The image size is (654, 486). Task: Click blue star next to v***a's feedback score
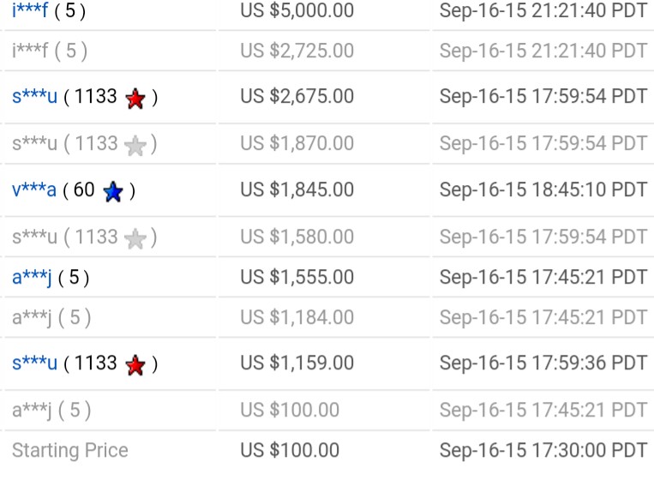[x=113, y=192]
